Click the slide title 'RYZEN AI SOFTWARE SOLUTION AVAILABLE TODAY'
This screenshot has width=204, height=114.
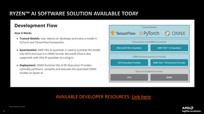point(74,14)
